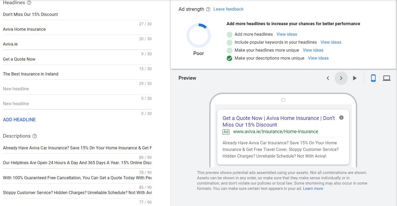Select the mobile phone preview icon
Viewport: 397px width, 206px height.
pos(374,78)
